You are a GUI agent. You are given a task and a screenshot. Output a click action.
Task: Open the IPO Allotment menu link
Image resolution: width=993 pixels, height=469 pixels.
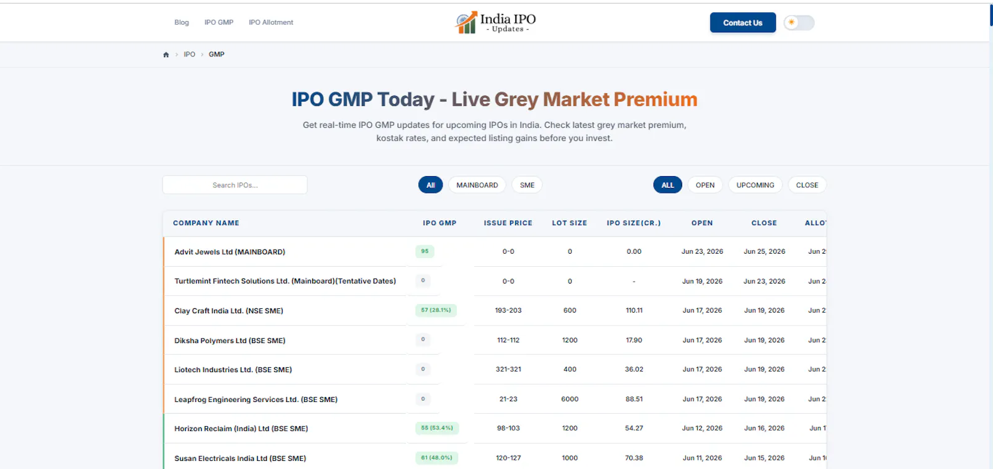(x=271, y=22)
